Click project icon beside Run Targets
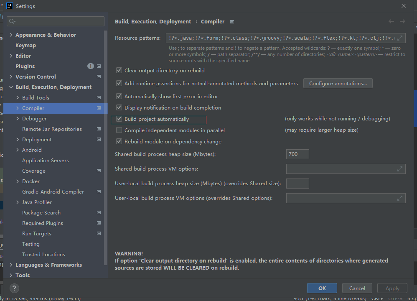The height and width of the screenshot is (301, 417). (99, 233)
